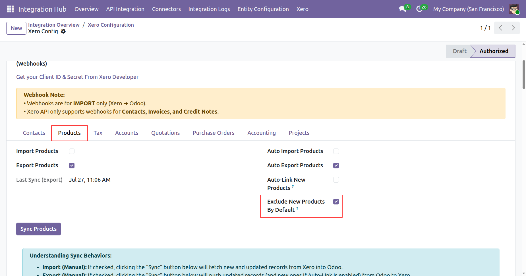Viewport: 526px width, 276px height.
Task: Open the Overview menu
Action: point(86,9)
